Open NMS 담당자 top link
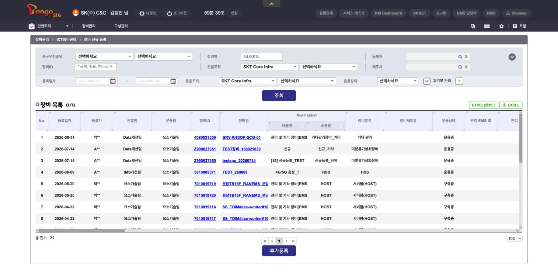The image size is (558, 274). pos(467,13)
